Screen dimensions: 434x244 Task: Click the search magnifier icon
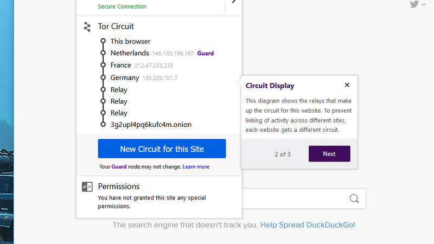(x=354, y=198)
